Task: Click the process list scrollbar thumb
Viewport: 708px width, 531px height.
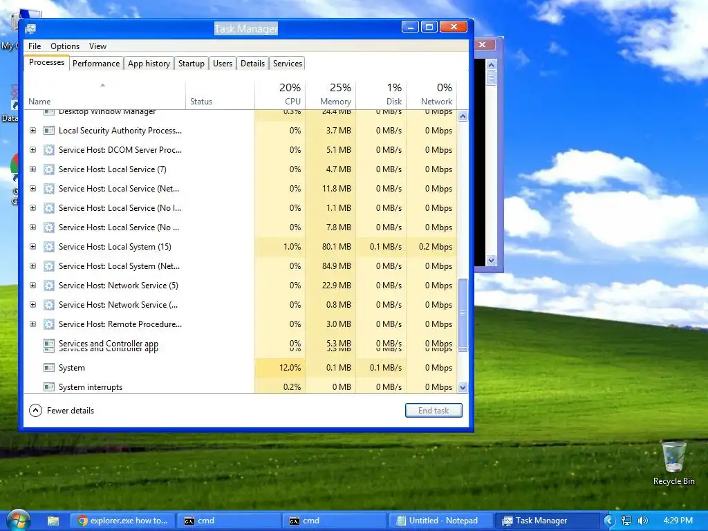Action: click(463, 315)
